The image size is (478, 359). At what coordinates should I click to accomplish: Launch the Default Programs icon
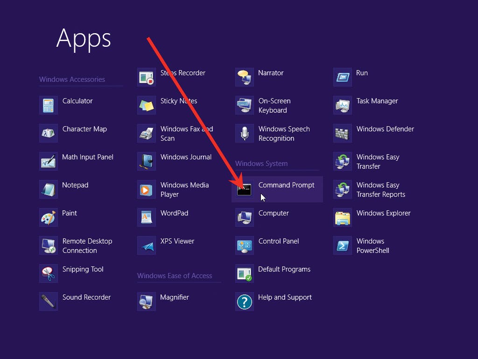tap(245, 274)
